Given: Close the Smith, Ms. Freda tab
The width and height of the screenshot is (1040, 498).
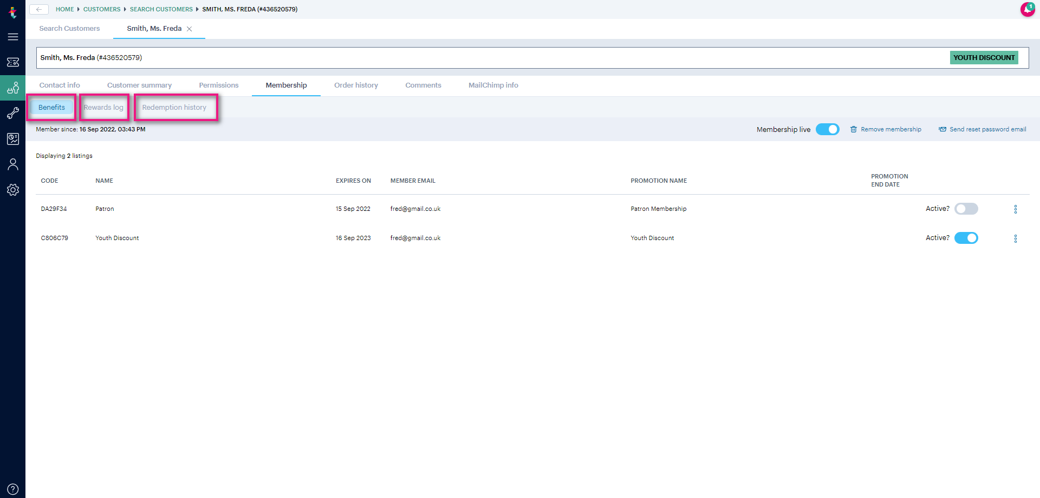Looking at the screenshot, I should [190, 29].
